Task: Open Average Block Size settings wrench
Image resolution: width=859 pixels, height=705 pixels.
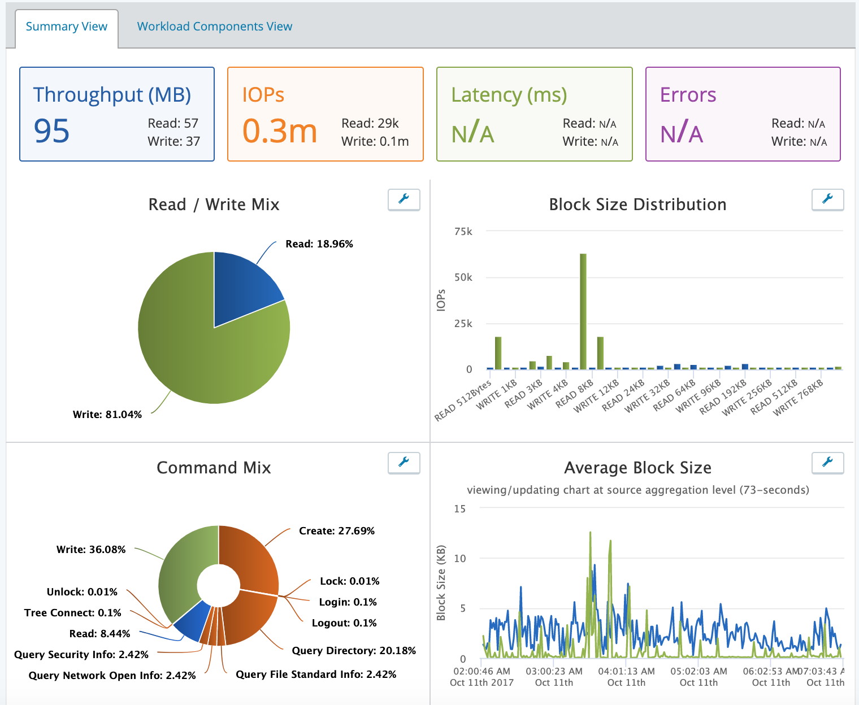Action: (827, 463)
